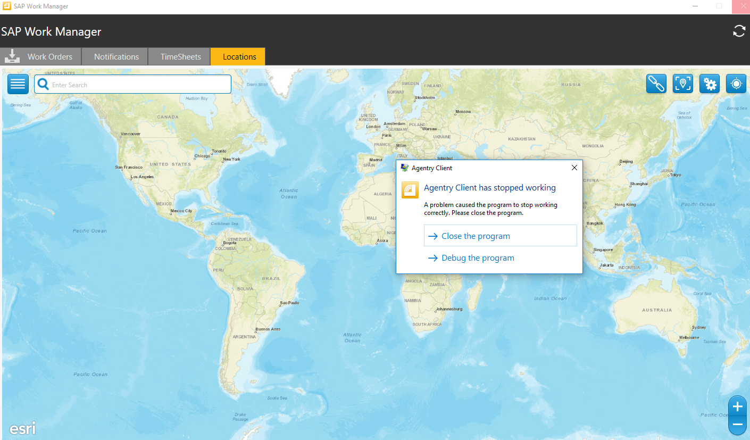Click the map pin extent icon
This screenshot has height=440, width=750.
point(683,84)
